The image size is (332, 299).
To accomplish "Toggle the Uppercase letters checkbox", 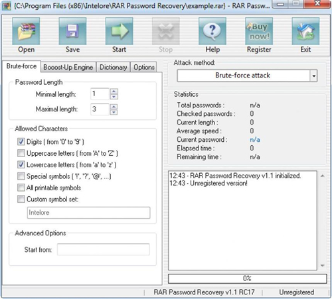I will [21, 153].
